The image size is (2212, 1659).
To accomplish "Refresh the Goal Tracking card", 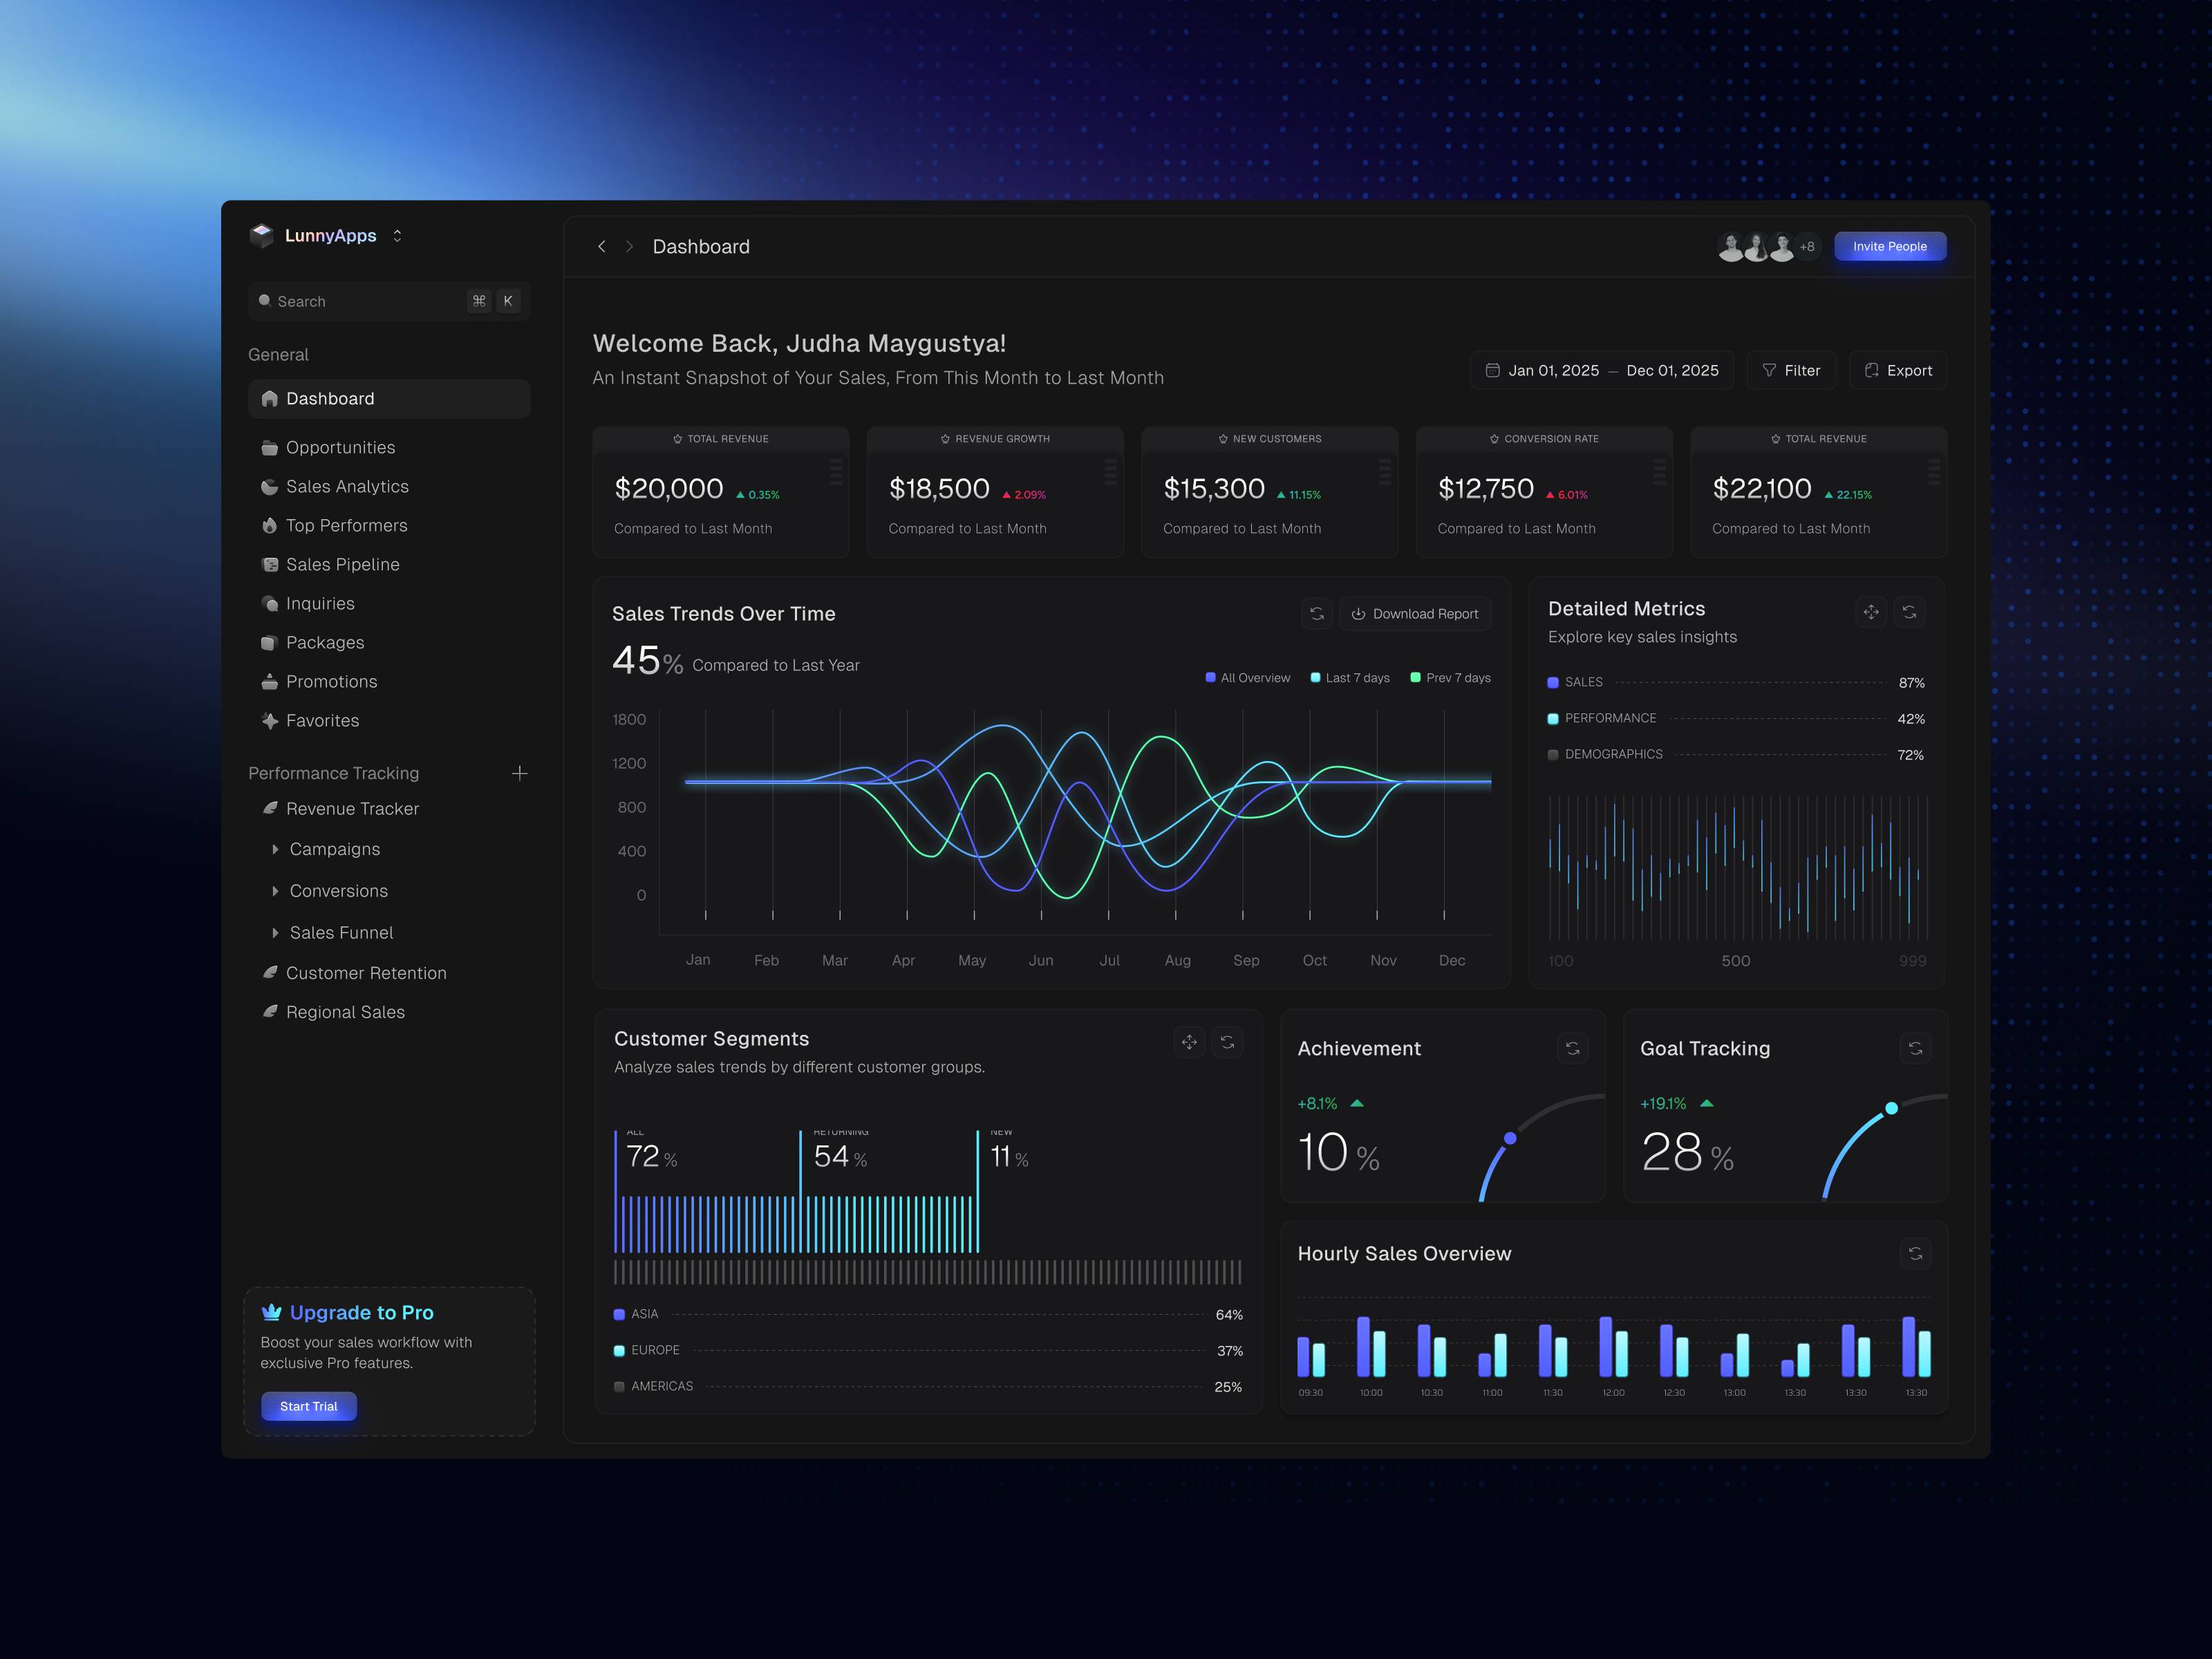I will [x=1915, y=1048].
